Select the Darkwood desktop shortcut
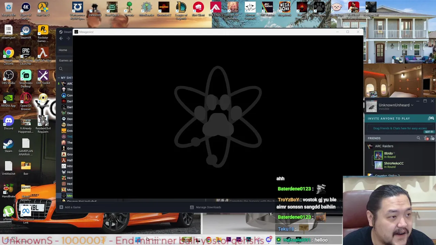436x245 pixels. [95, 10]
